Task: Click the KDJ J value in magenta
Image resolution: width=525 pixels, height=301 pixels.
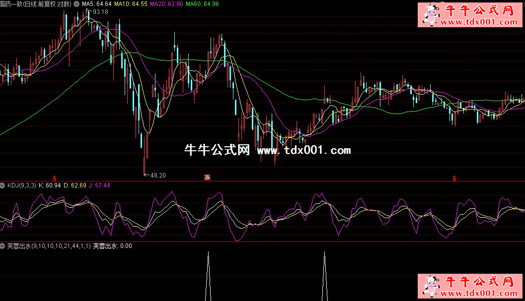Action: pyautogui.click(x=99, y=185)
